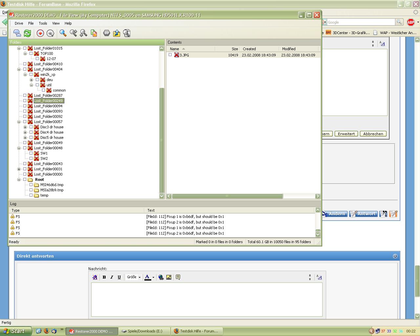Collapse the Lost_Folder01015 tree node

click(x=19, y=48)
